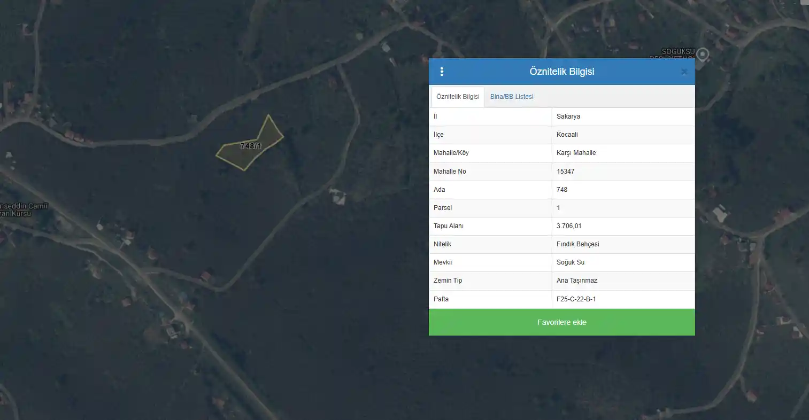Image resolution: width=809 pixels, height=420 pixels.
Task: Select the Öznitelik Bilgisi tab
Action: pos(458,97)
